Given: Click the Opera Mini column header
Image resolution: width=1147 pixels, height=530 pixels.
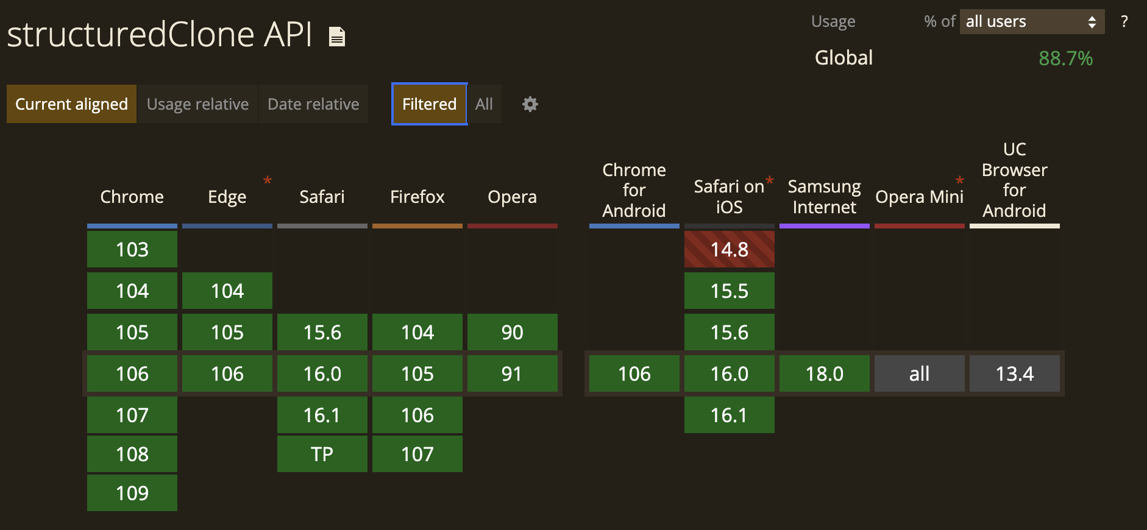Looking at the screenshot, I should tap(920, 197).
